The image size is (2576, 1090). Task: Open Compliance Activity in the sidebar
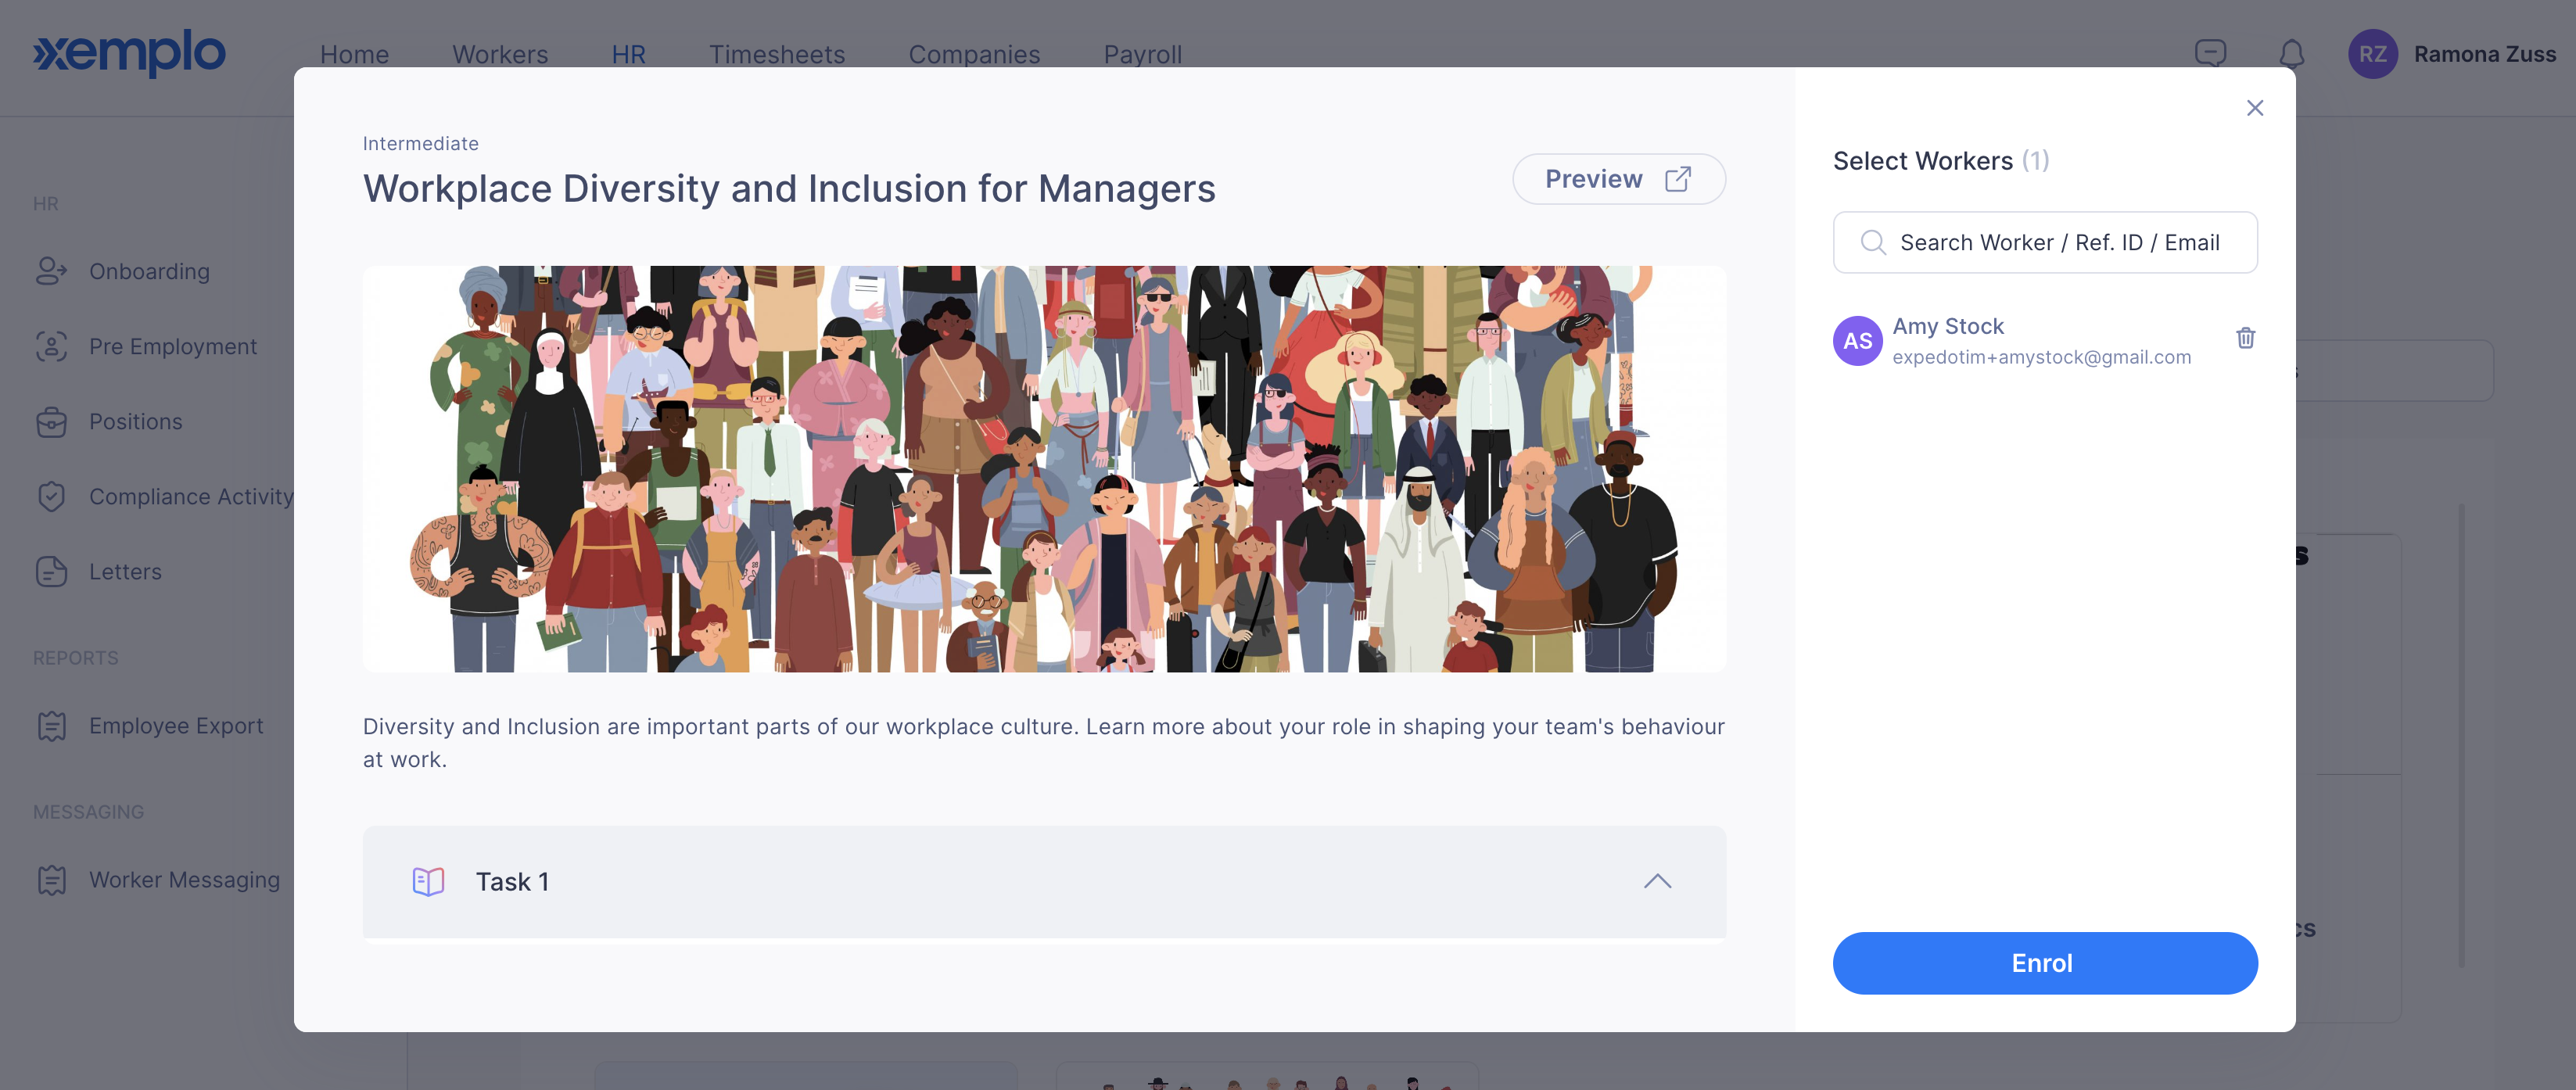(190, 496)
